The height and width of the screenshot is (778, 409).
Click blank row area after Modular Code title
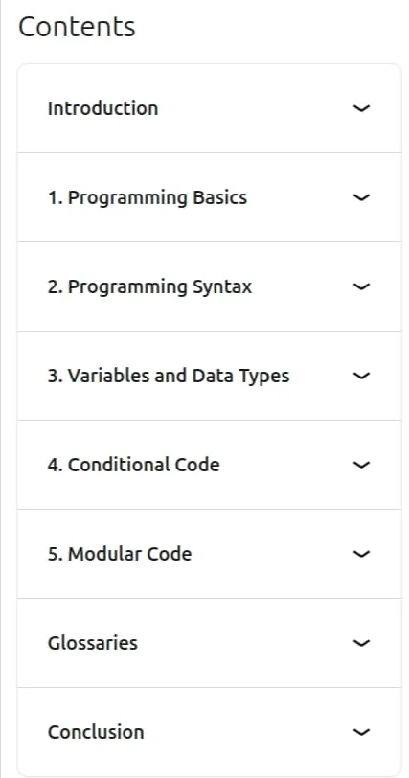coord(272,554)
